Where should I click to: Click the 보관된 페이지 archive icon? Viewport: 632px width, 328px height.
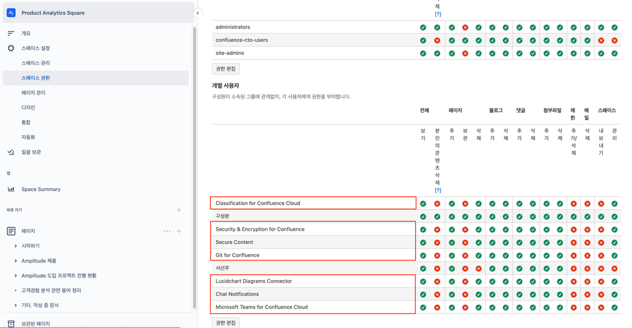click(x=11, y=324)
